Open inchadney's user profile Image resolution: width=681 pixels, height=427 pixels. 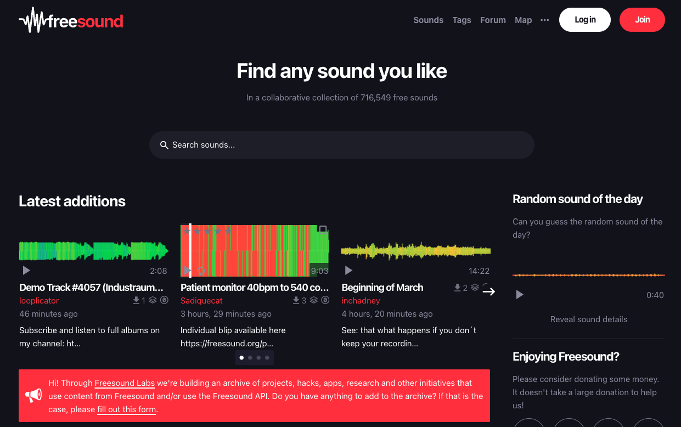(361, 301)
